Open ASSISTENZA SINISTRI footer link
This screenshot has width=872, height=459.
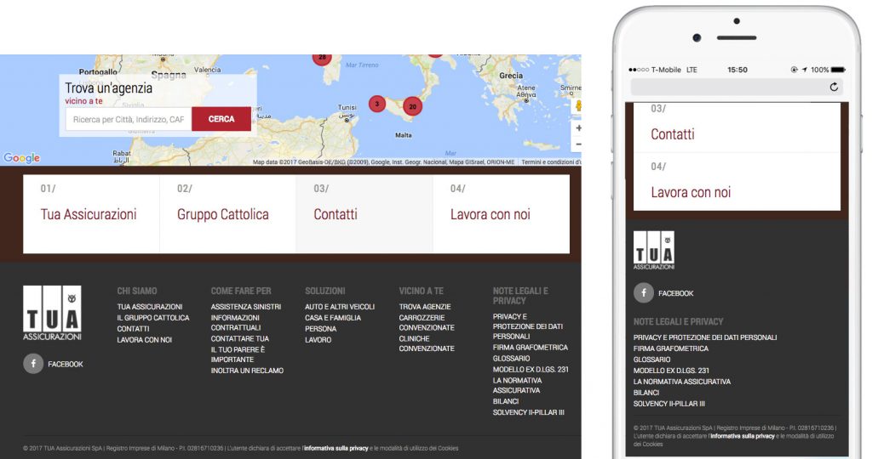246,307
